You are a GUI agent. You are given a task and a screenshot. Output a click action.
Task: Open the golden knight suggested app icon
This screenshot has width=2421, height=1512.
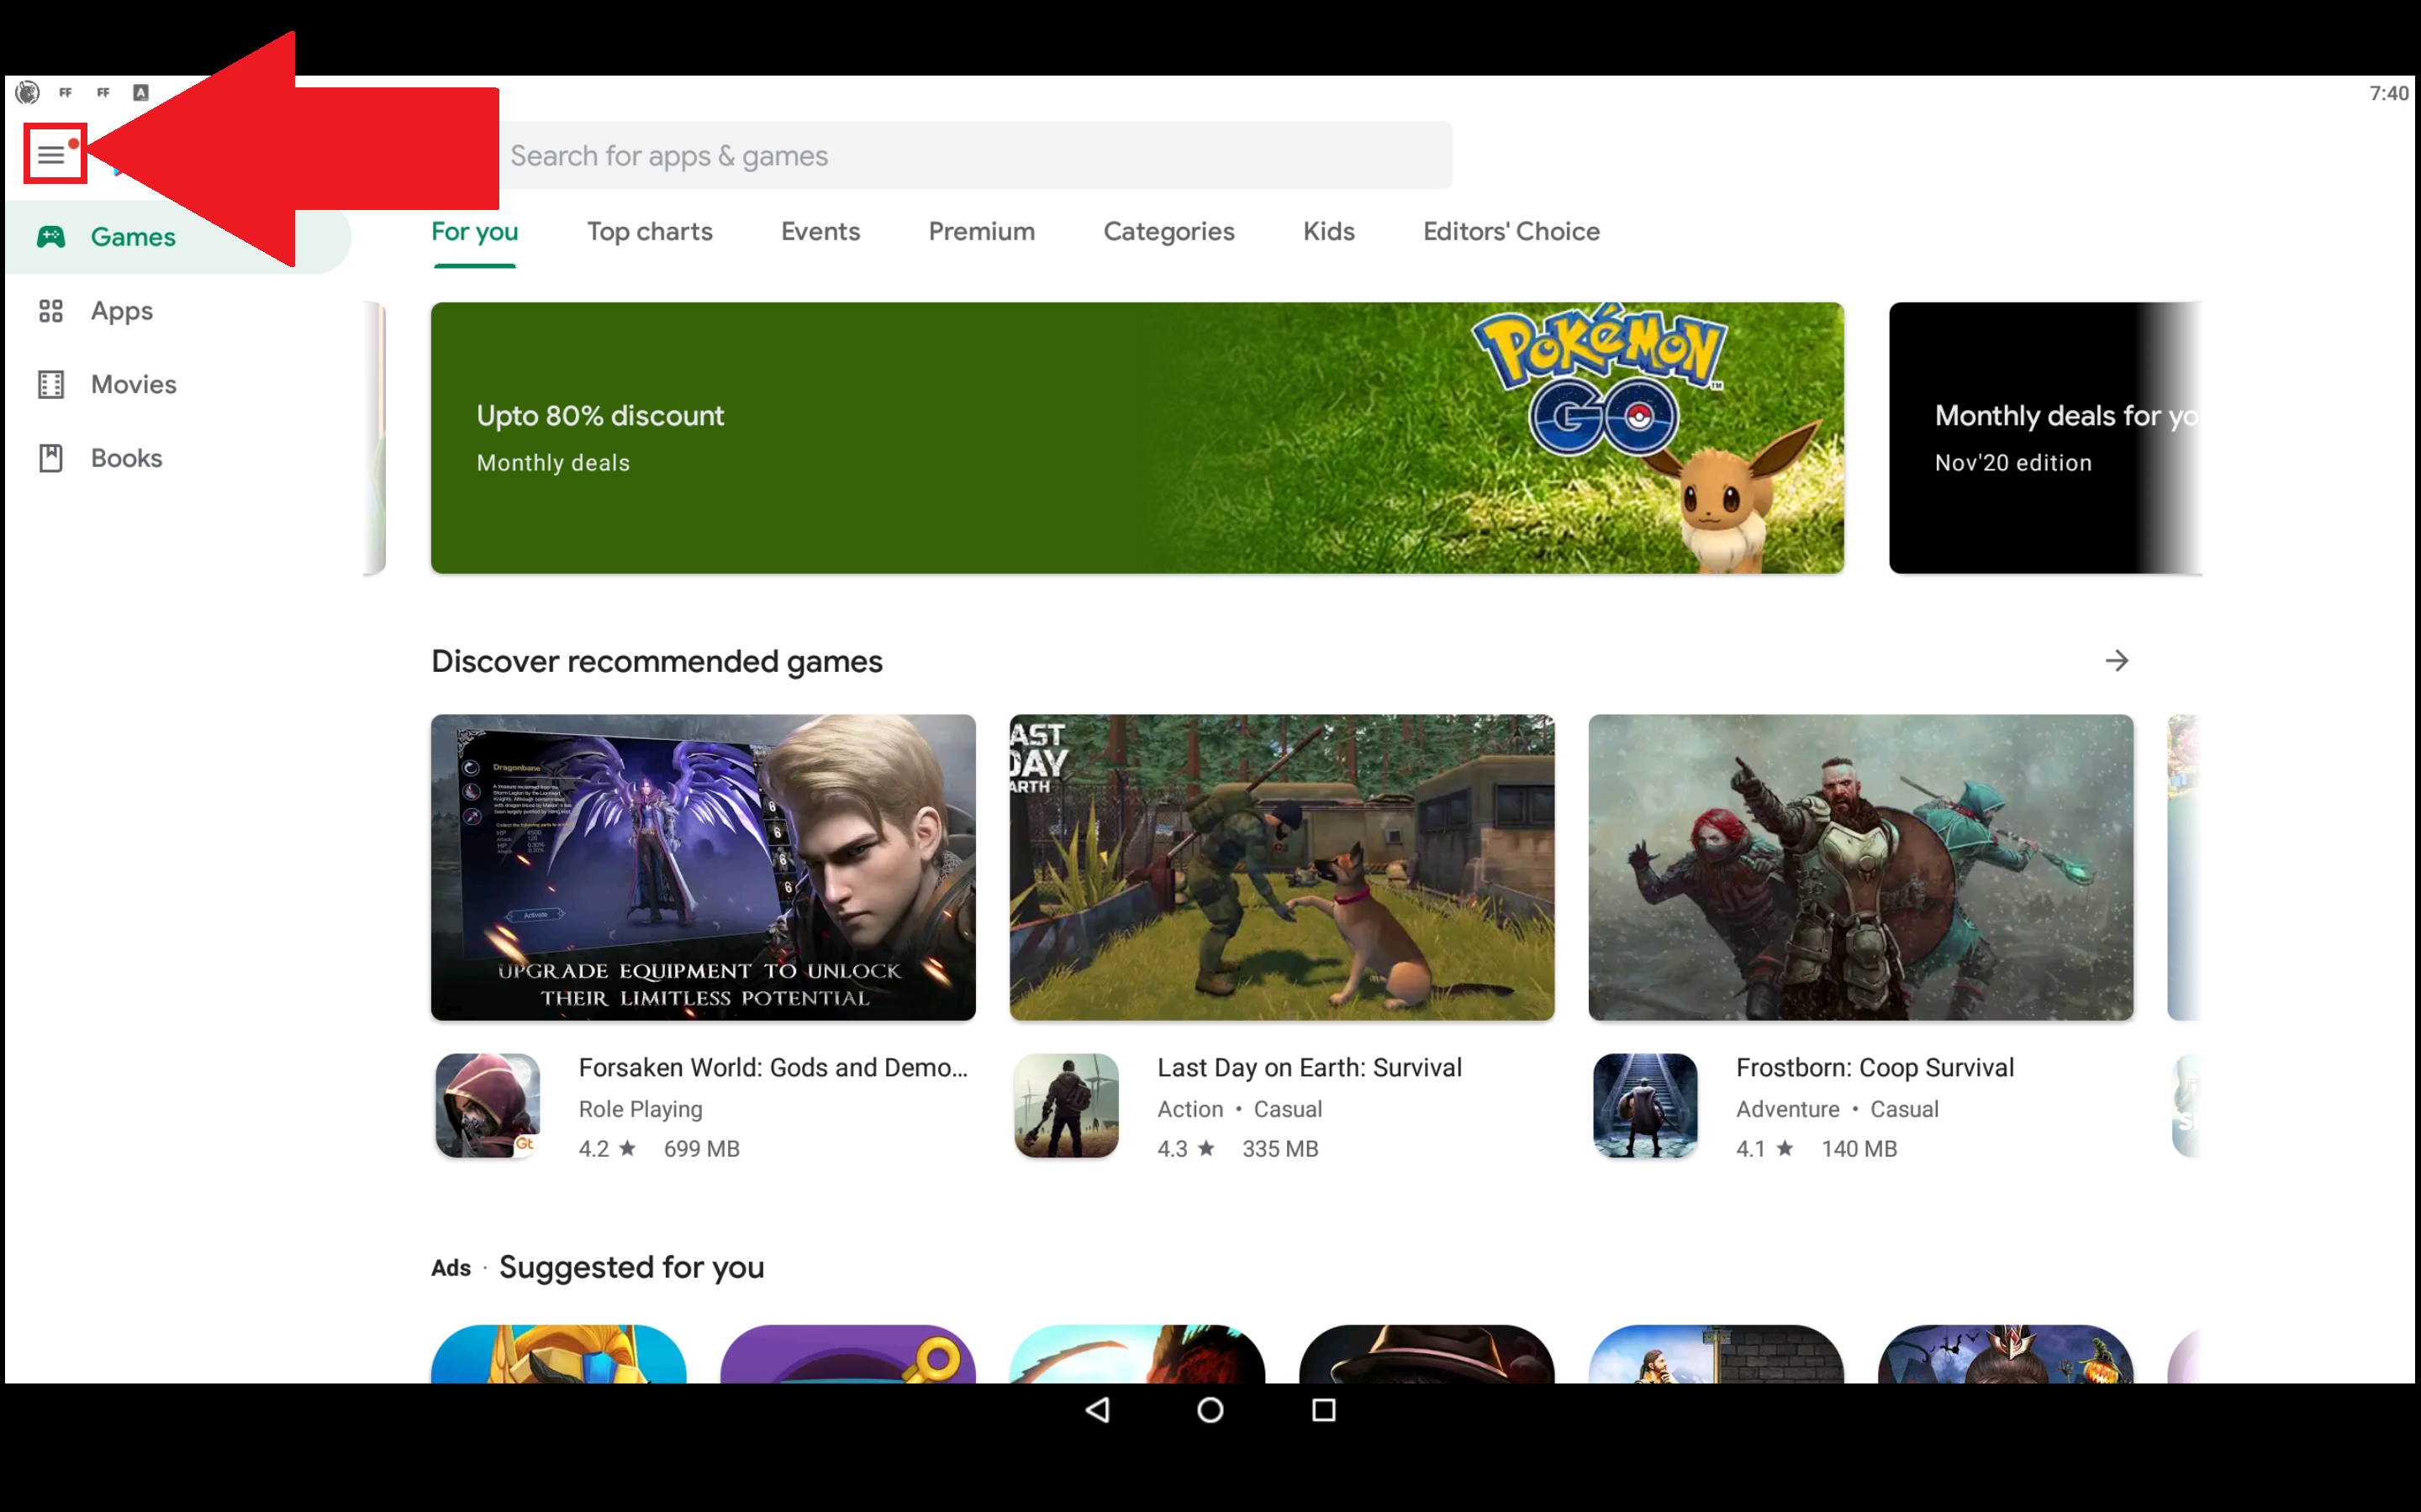point(558,1355)
